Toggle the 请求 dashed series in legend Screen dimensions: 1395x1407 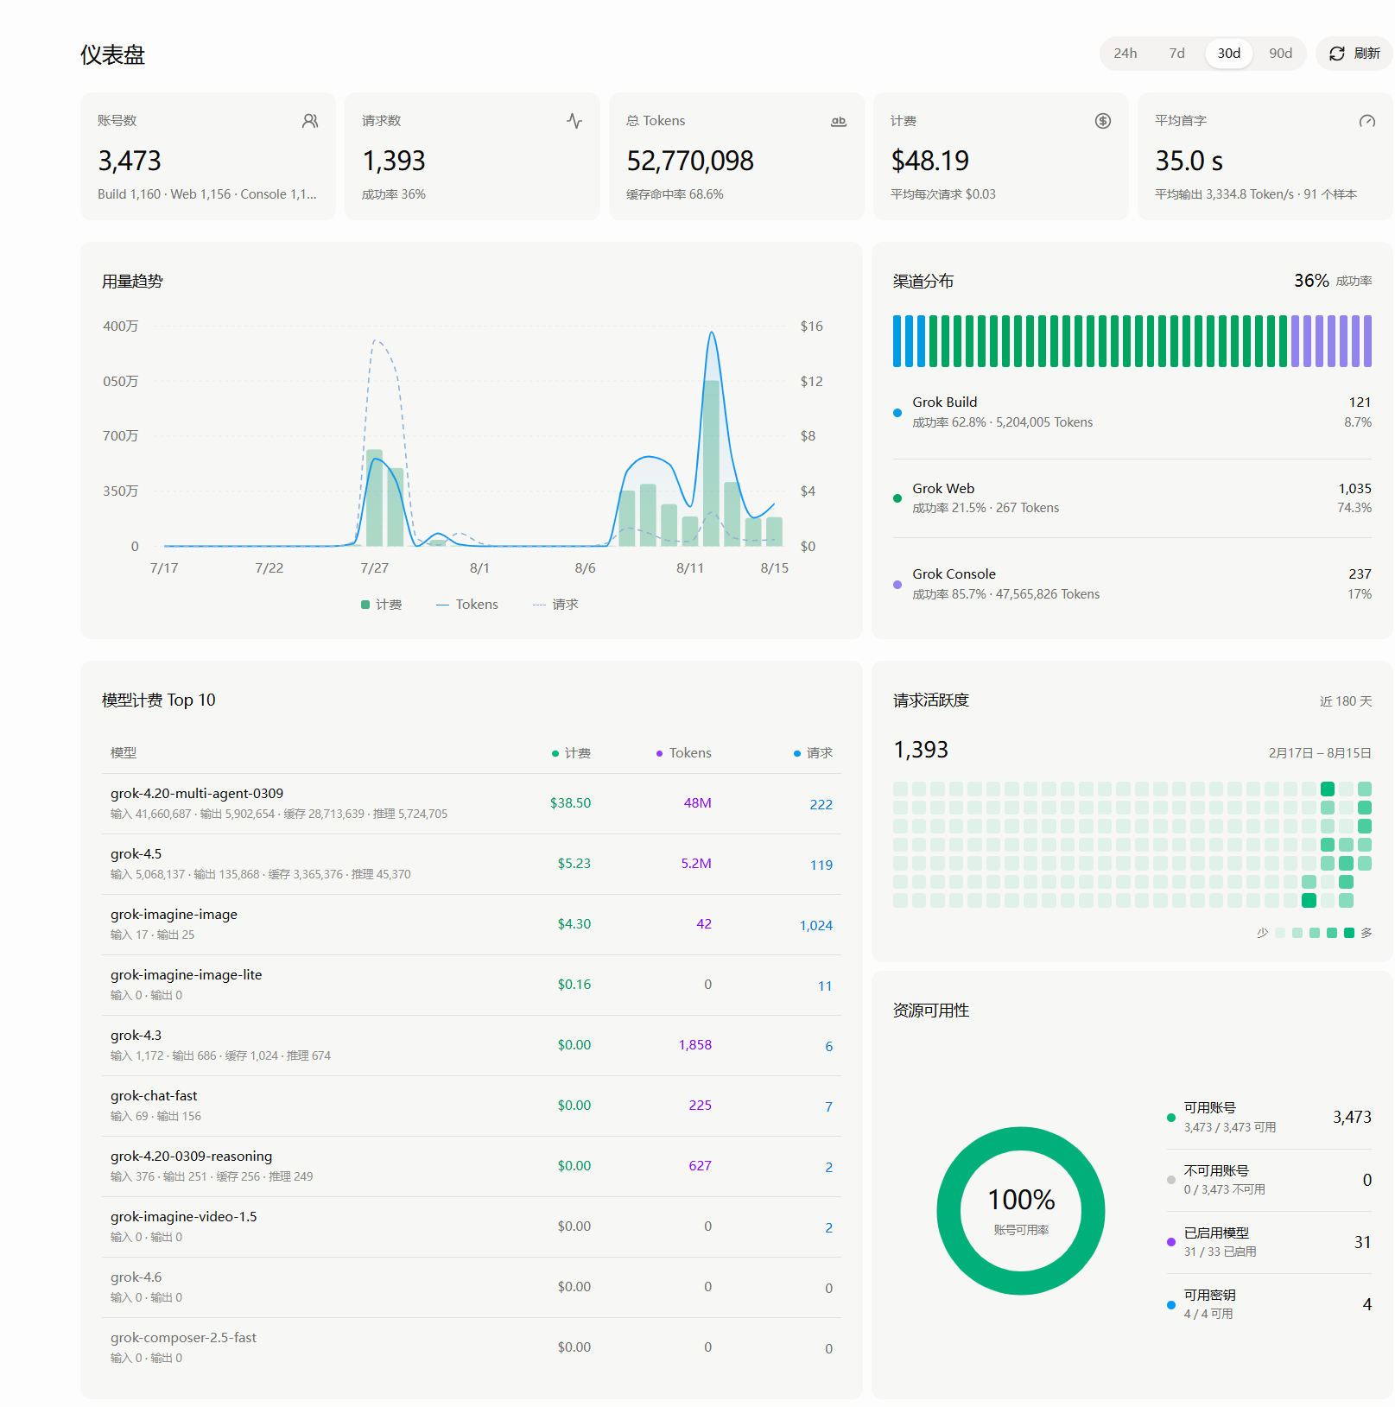(555, 605)
